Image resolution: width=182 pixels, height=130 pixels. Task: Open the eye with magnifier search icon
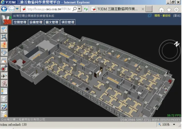(x=4, y=106)
